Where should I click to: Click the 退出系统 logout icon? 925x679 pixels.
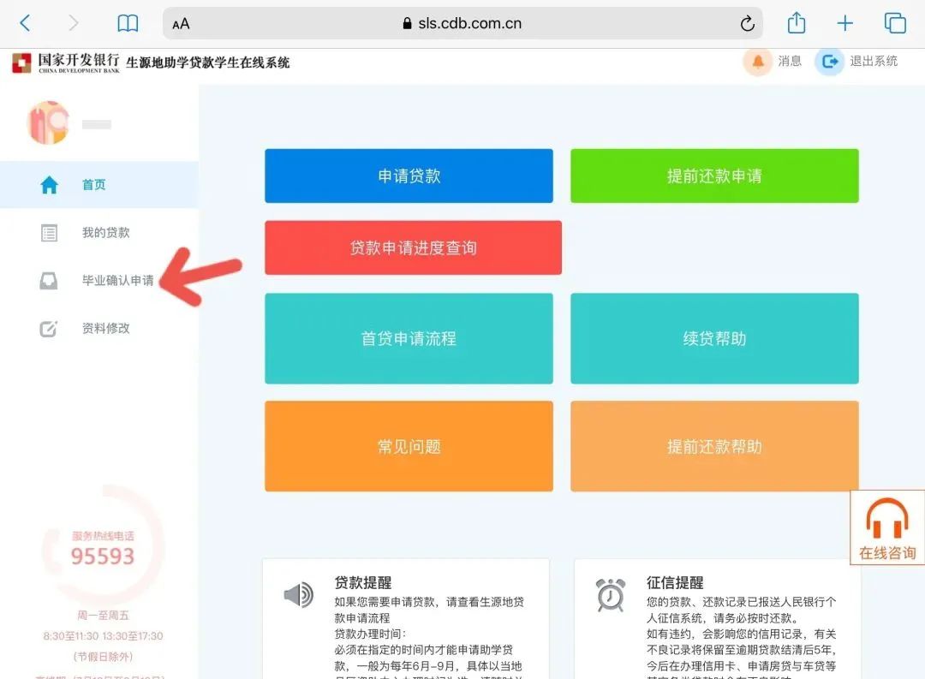pos(828,61)
